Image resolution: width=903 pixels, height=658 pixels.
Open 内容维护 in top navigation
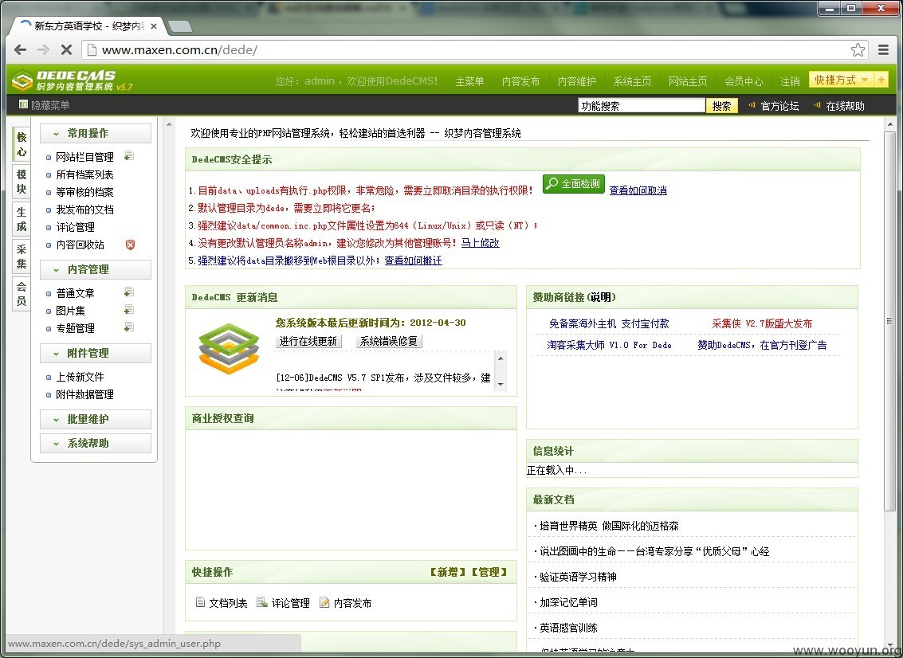pos(576,82)
